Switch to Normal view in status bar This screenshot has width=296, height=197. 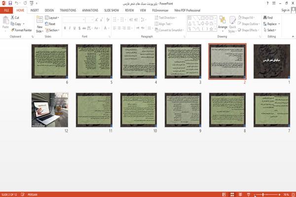coord(224,195)
